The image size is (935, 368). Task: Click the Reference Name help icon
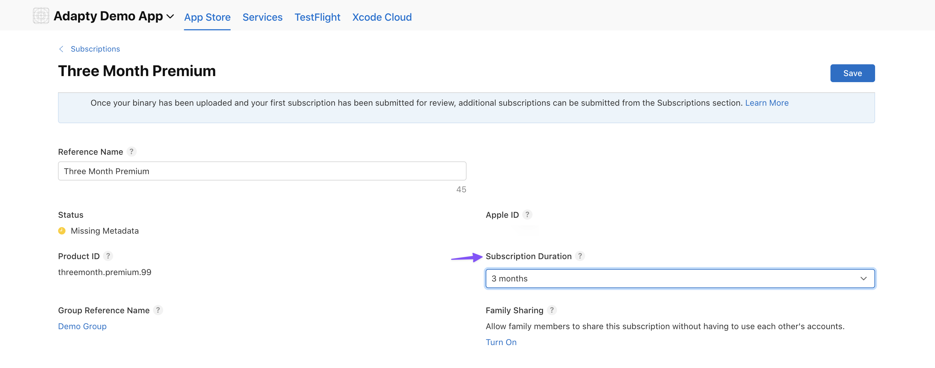click(131, 152)
